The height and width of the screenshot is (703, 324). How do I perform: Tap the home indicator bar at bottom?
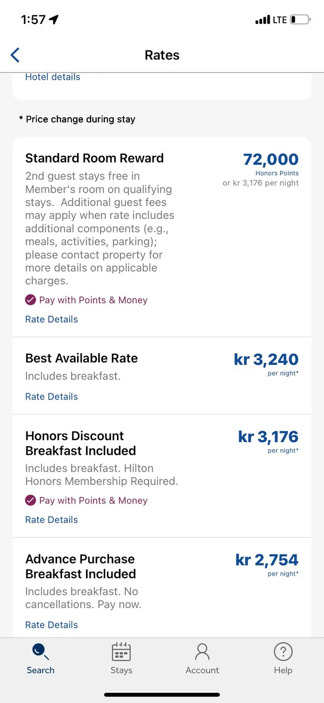(x=162, y=694)
